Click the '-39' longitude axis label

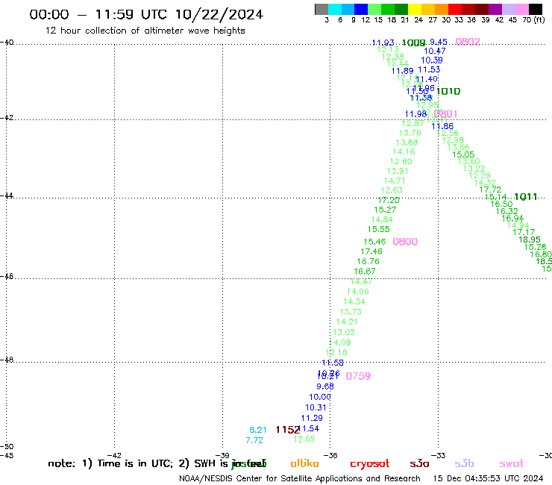[x=222, y=455]
